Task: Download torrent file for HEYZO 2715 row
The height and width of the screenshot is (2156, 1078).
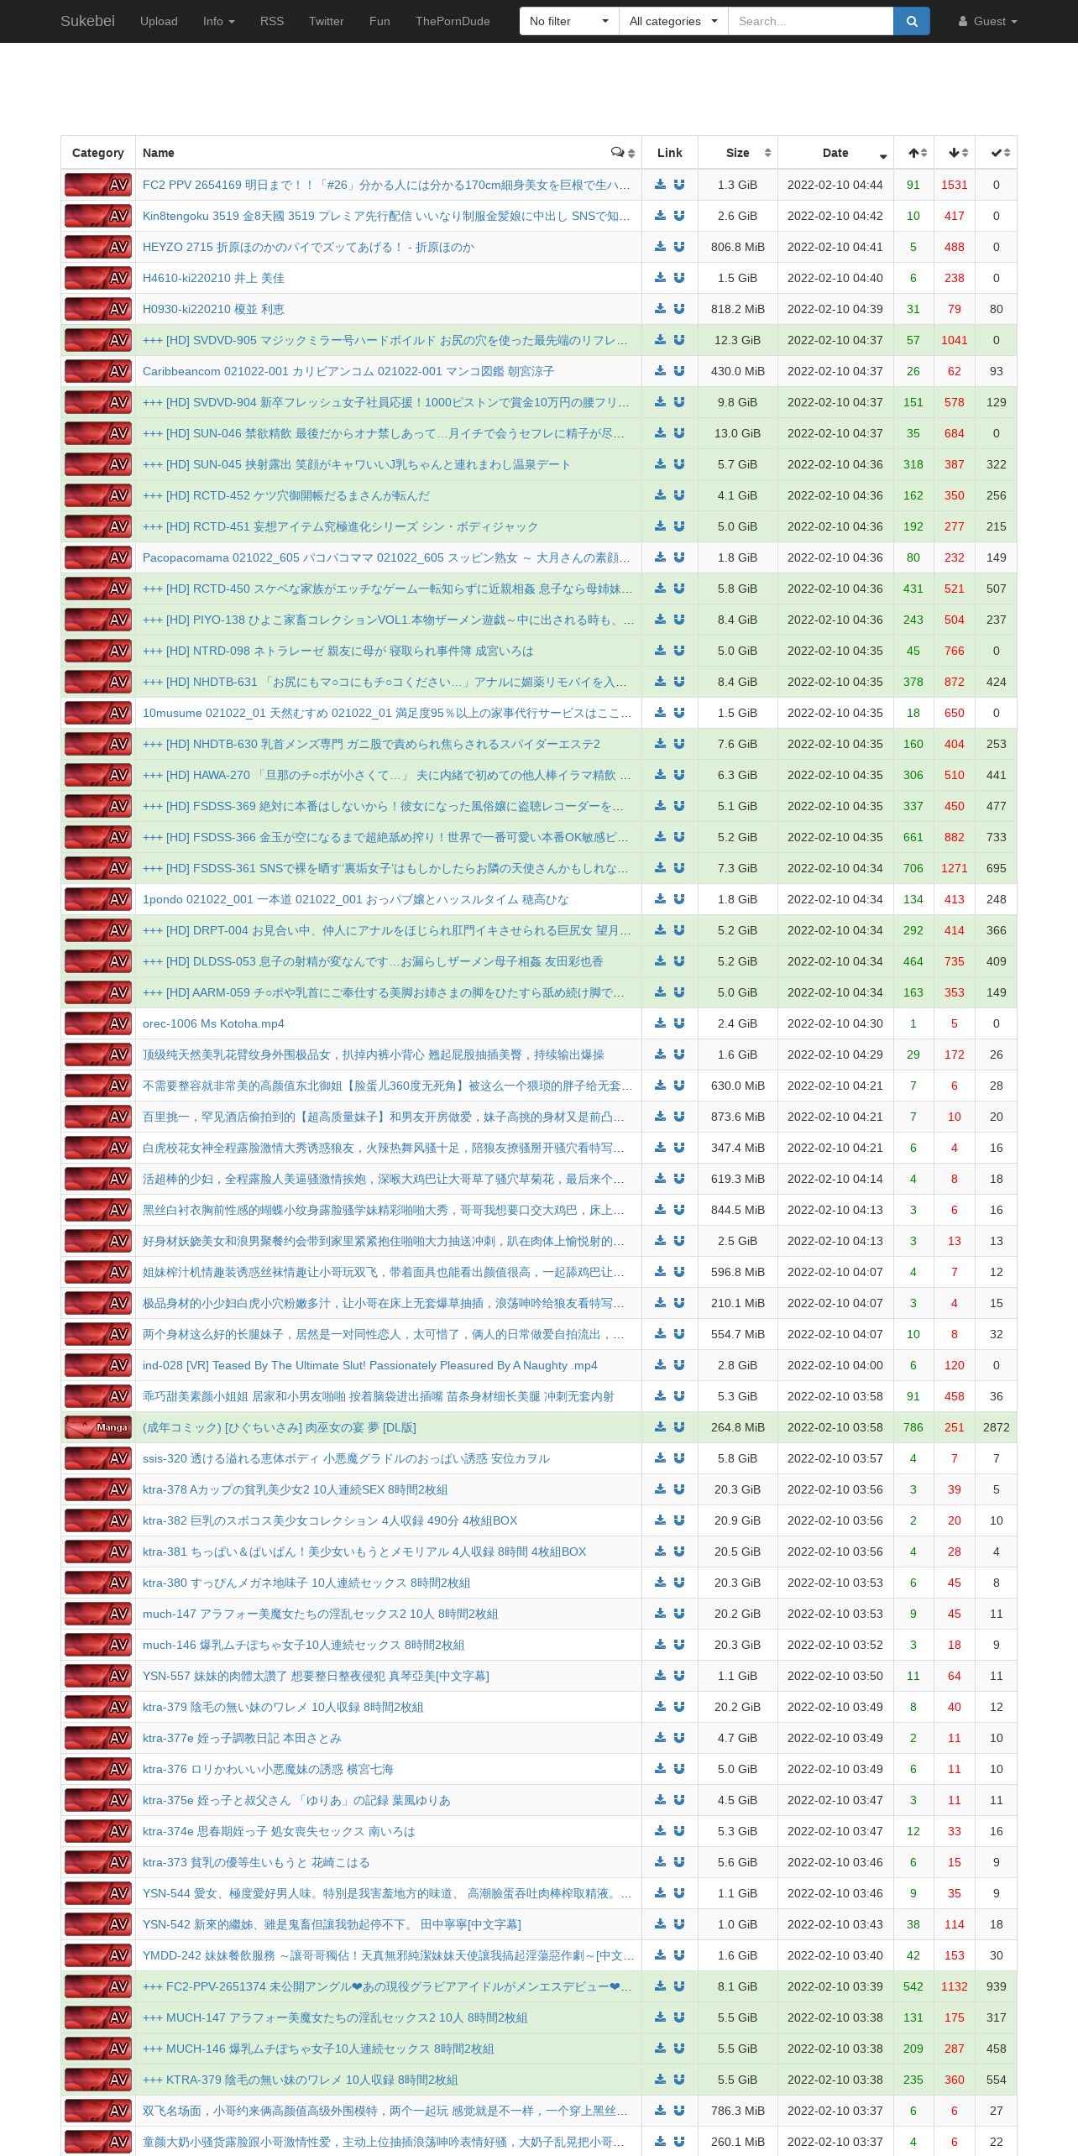Action: point(661,247)
